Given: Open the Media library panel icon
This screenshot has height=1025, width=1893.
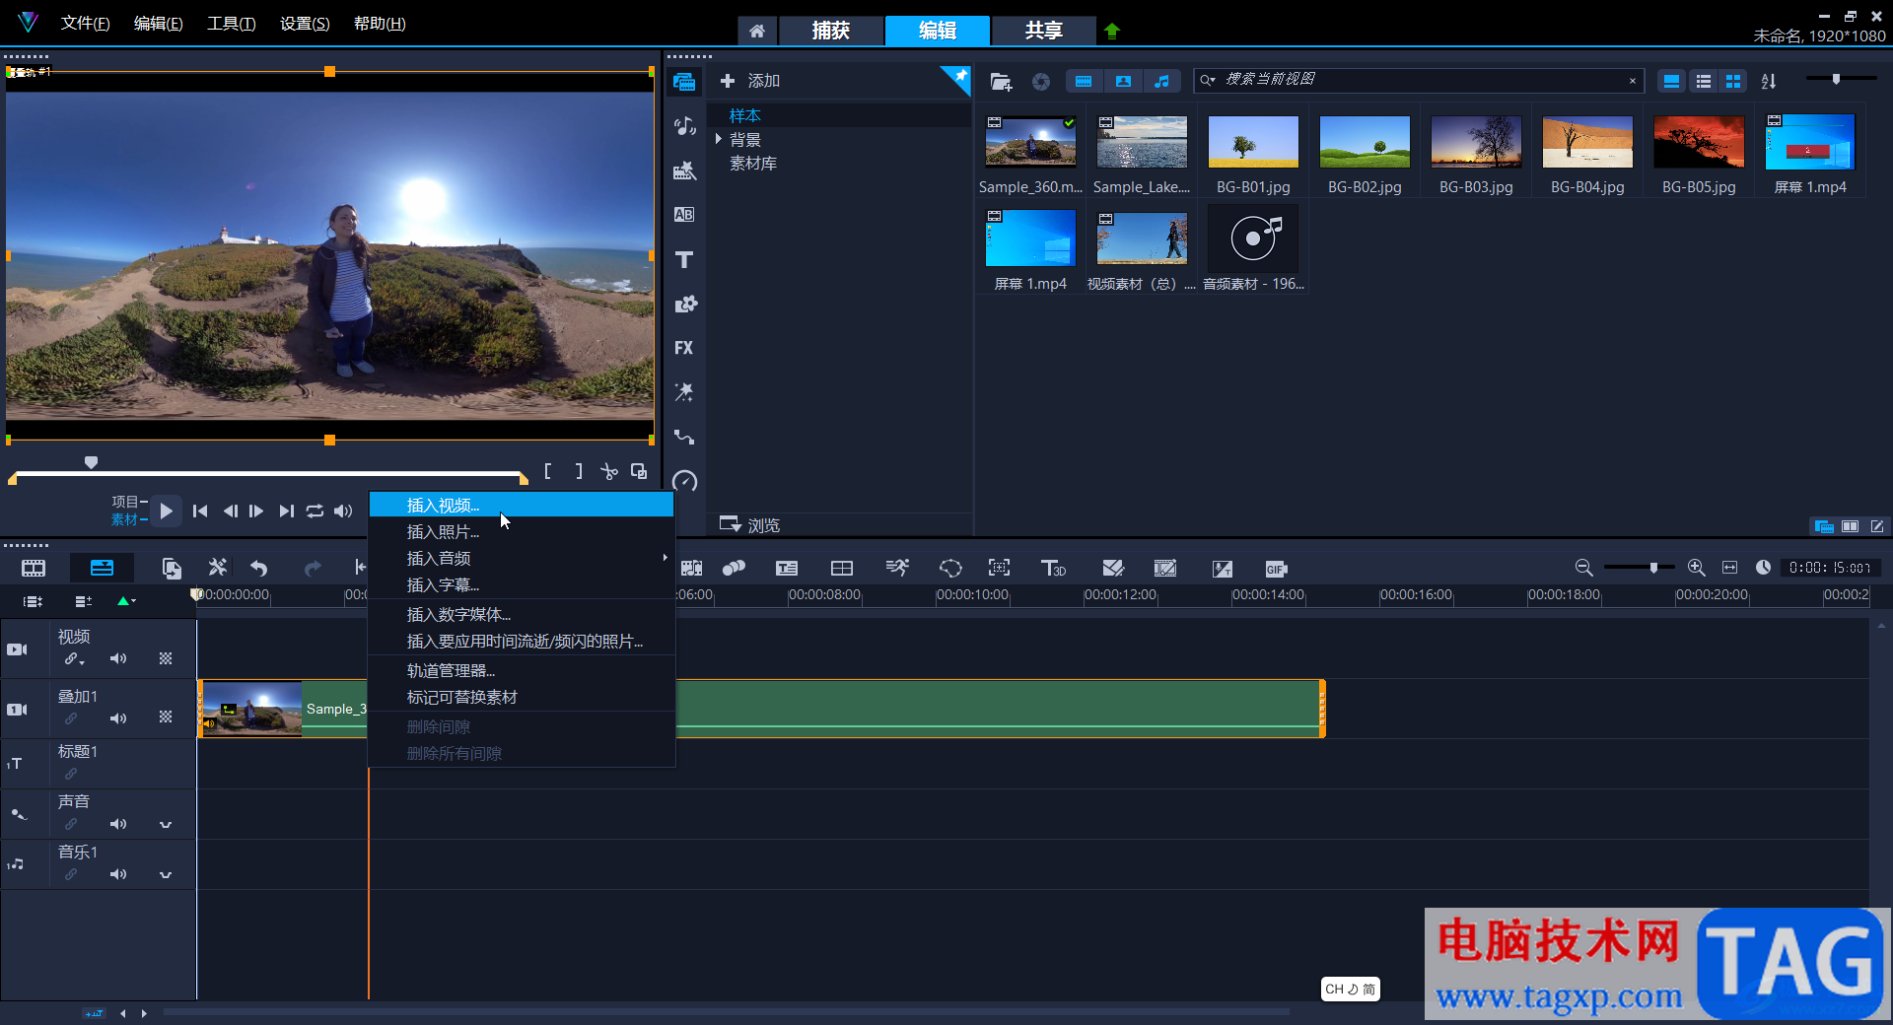Looking at the screenshot, I should click(x=684, y=82).
